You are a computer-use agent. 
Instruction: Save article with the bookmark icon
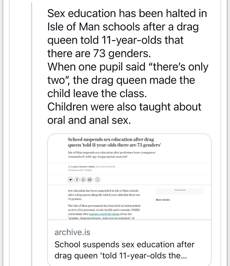(x=98, y=180)
